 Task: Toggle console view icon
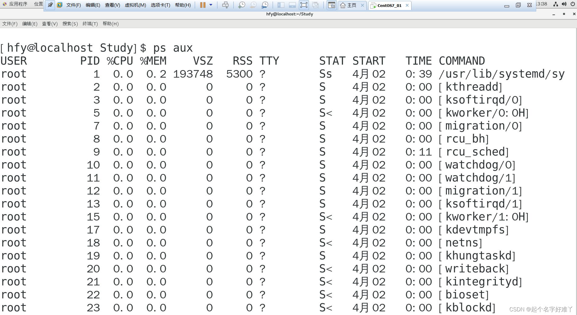click(332, 5)
